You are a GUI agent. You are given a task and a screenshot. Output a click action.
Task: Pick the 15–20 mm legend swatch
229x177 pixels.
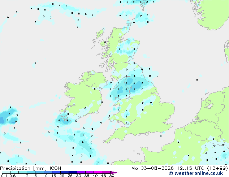(56, 172)
